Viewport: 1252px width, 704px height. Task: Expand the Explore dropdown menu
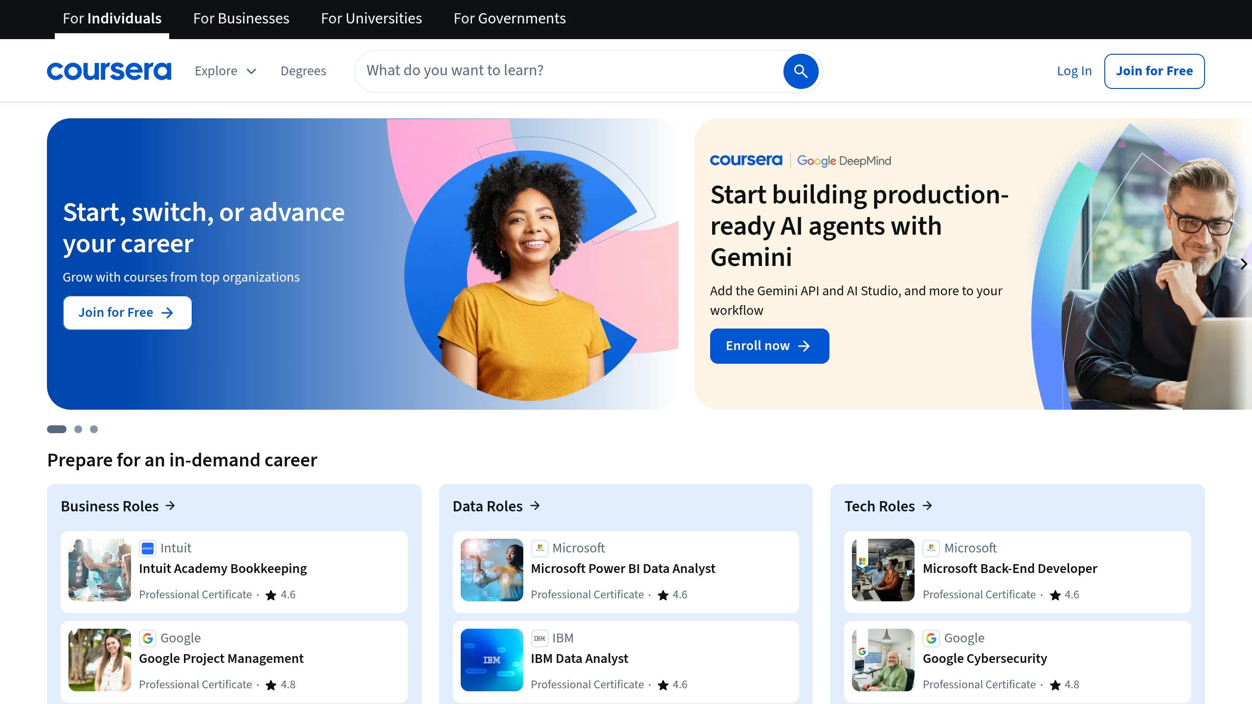pos(225,71)
